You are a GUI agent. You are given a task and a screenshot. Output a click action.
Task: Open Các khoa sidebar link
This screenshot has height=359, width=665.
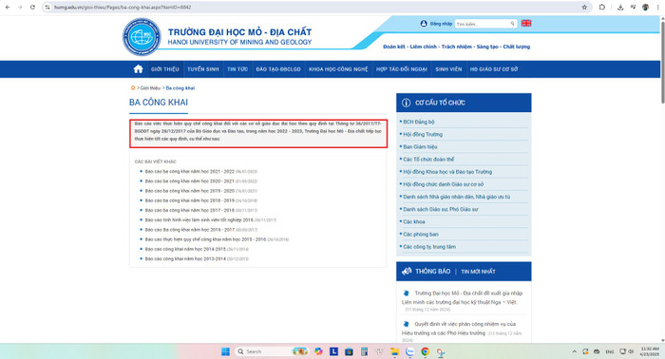point(414,221)
